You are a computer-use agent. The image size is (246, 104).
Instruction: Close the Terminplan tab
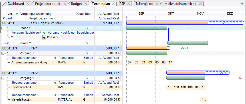pyautogui.click(x=113, y=4)
